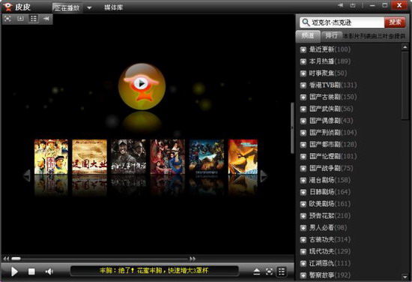Select the 排行 tab in sidebar
This screenshot has height=282, width=412.
pyautogui.click(x=331, y=36)
